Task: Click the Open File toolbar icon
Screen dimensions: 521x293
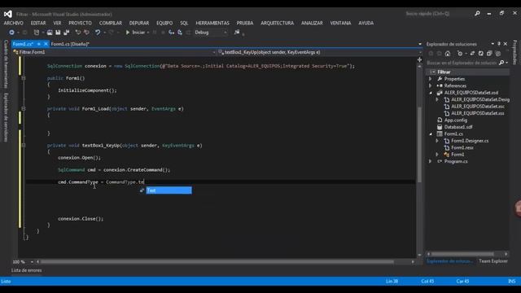Action: (50, 33)
